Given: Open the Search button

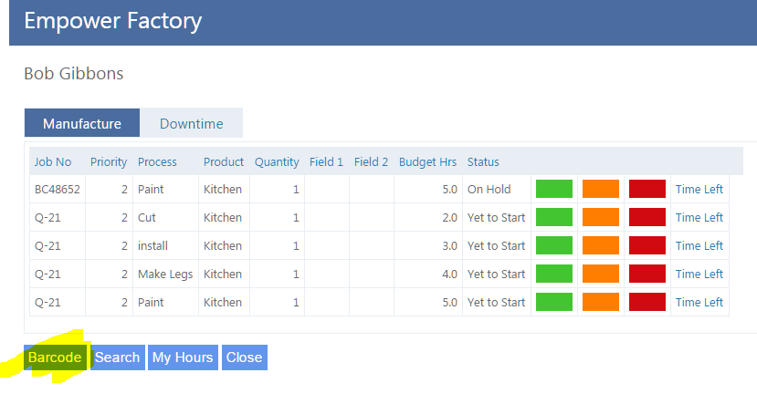Looking at the screenshot, I should pos(117,357).
